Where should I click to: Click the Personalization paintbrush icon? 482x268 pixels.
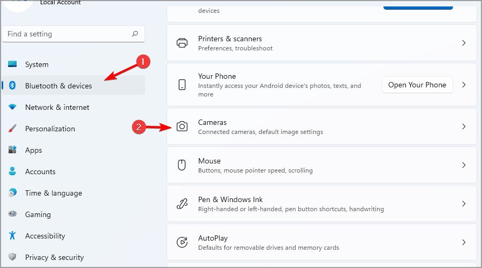click(x=12, y=129)
